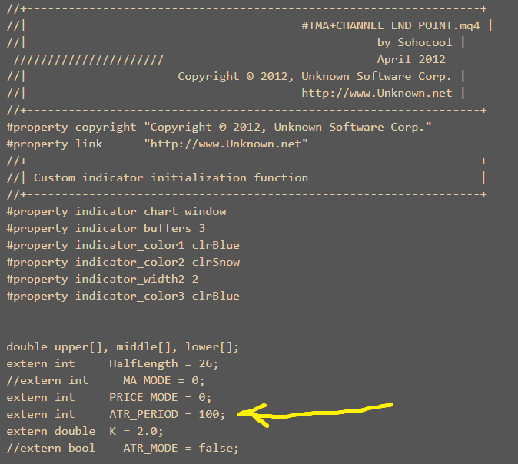
Task: Click the header comment 'Copyright © 2012, Unknown Software Corp.'
Action: (314, 76)
